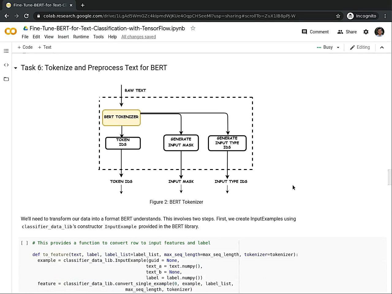This screenshot has width=392, height=294.
Task: Run the to_feature code cell
Action: [x=24, y=243]
